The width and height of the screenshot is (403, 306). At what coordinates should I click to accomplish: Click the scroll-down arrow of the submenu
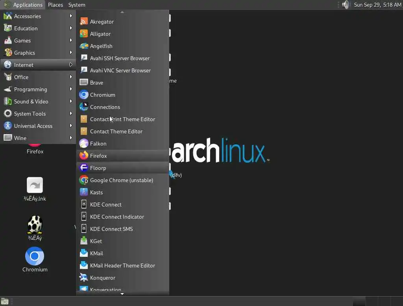click(122, 294)
